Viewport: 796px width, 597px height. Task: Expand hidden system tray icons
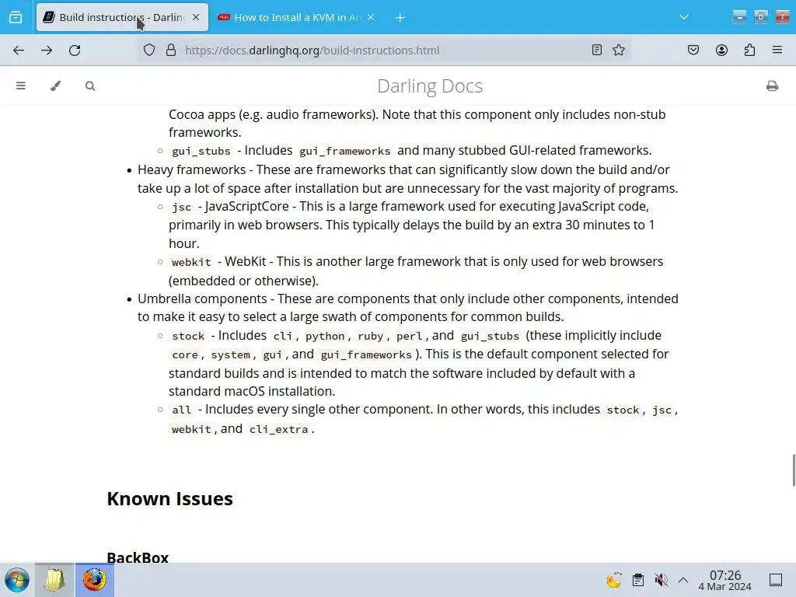683,580
